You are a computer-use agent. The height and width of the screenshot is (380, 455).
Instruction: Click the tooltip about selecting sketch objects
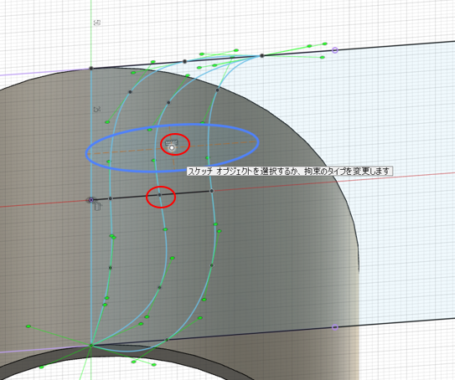click(x=290, y=171)
